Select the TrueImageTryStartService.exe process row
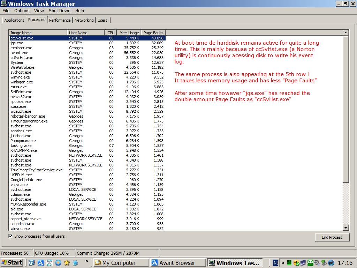The width and height of the screenshot is (357, 268). pos(87,170)
